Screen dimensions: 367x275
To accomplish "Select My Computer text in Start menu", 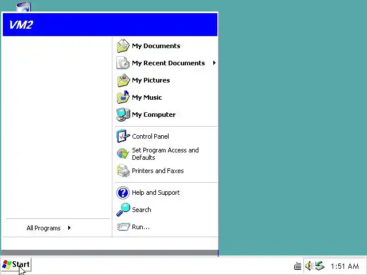I will (154, 115).
